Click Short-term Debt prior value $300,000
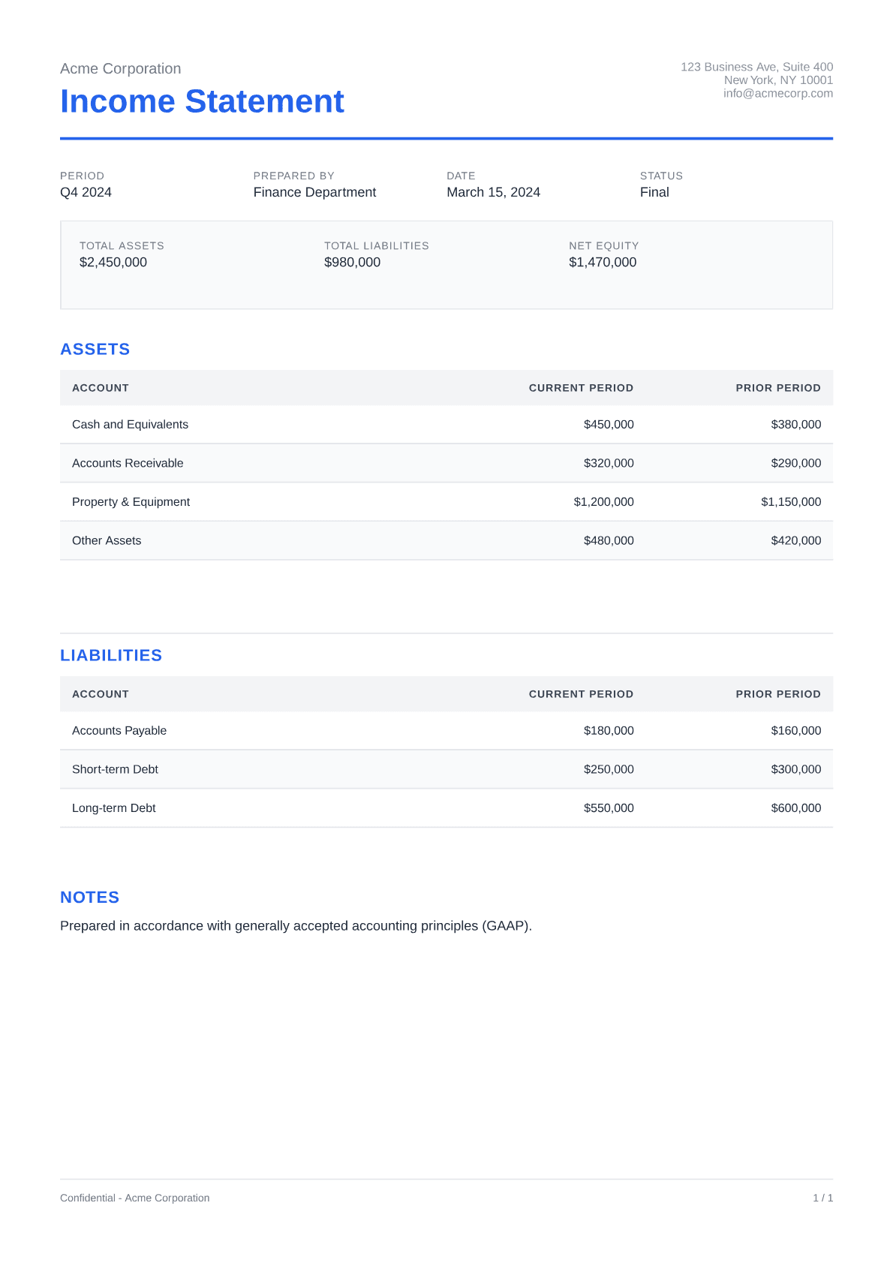The image size is (893, 1263). pos(796,769)
